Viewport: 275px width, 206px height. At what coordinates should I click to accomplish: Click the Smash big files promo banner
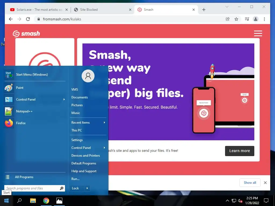tap(168, 92)
